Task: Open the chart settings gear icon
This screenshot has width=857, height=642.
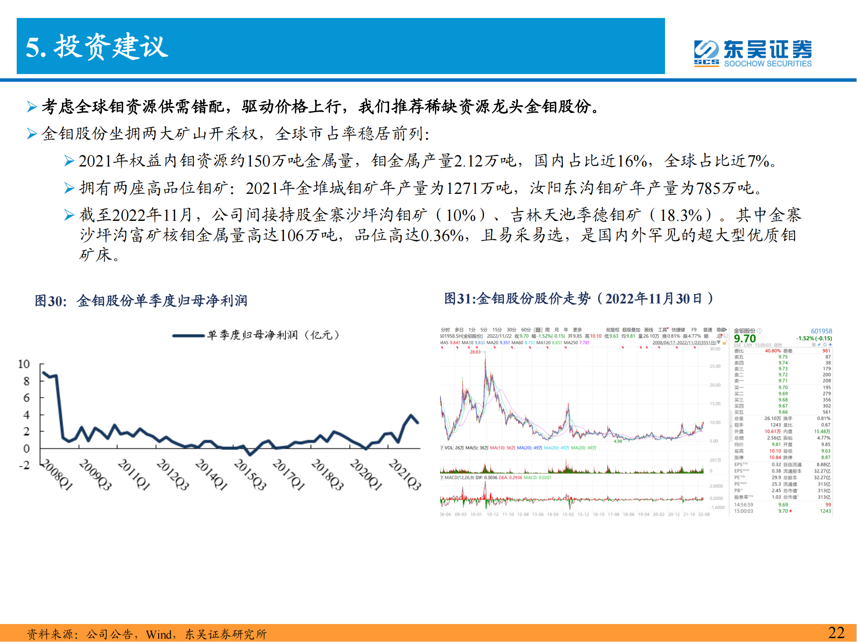Action: (x=719, y=336)
